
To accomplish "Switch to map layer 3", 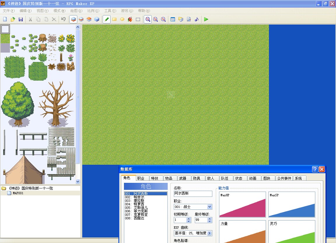I will tap(89, 19).
